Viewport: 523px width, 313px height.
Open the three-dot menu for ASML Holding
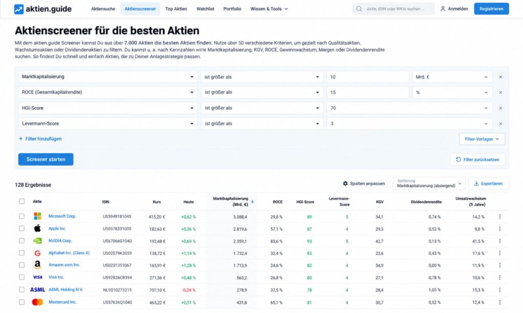[x=500, y=290]
